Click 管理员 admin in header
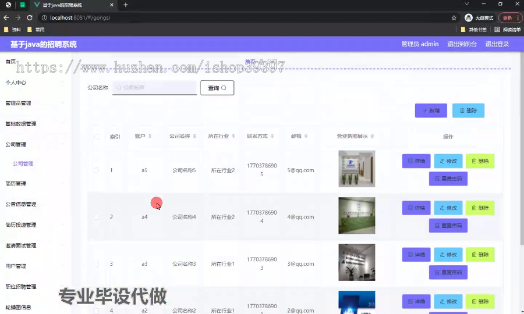Viewport: 524px width, 314px height. 420,44
